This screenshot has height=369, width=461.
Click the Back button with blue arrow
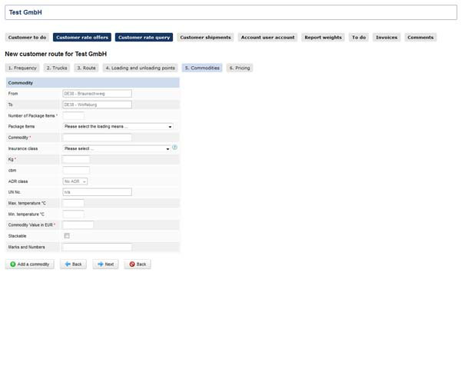(74, 264)
